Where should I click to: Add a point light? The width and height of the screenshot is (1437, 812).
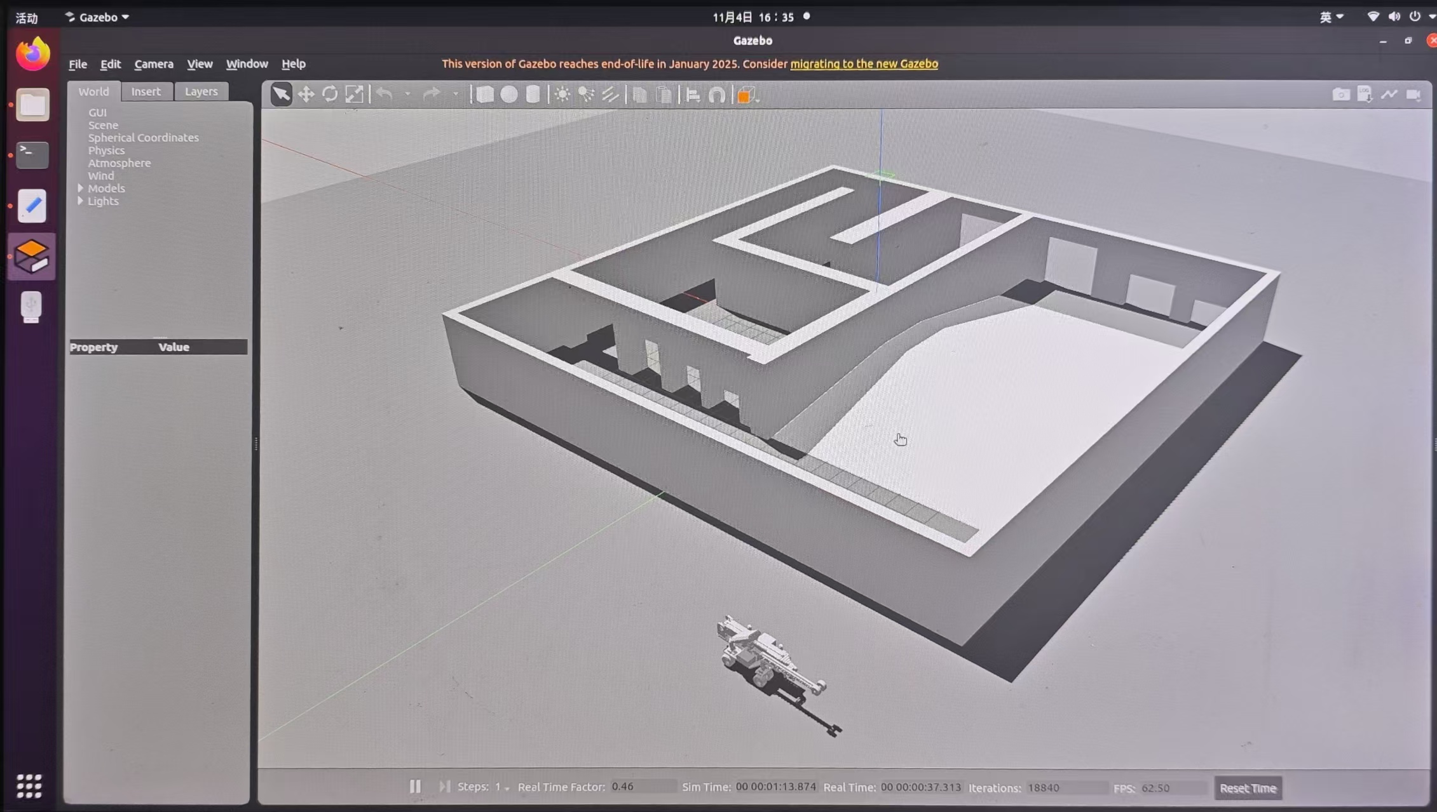pyautogui.click(x=562, y=95)
